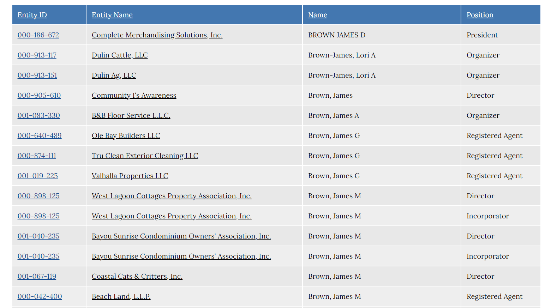Viewport: 551px width, 308px height.
Task: Open the Dulin Ag, LLC entity page
Action: coord(114,75)
